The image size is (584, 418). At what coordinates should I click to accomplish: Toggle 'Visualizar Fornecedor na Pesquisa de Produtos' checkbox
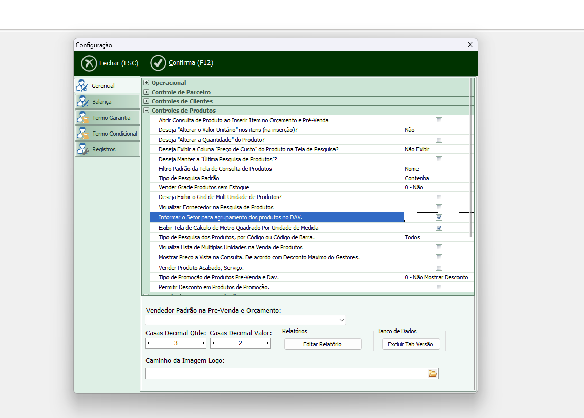click(x=439, y=207)
